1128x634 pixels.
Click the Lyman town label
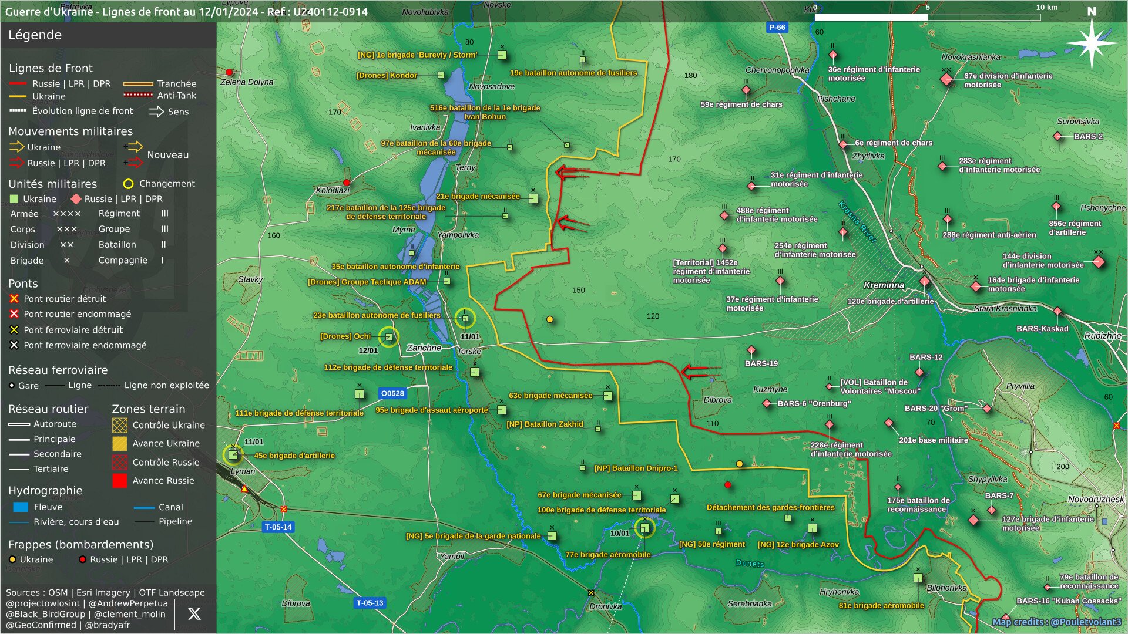(243, 471)
